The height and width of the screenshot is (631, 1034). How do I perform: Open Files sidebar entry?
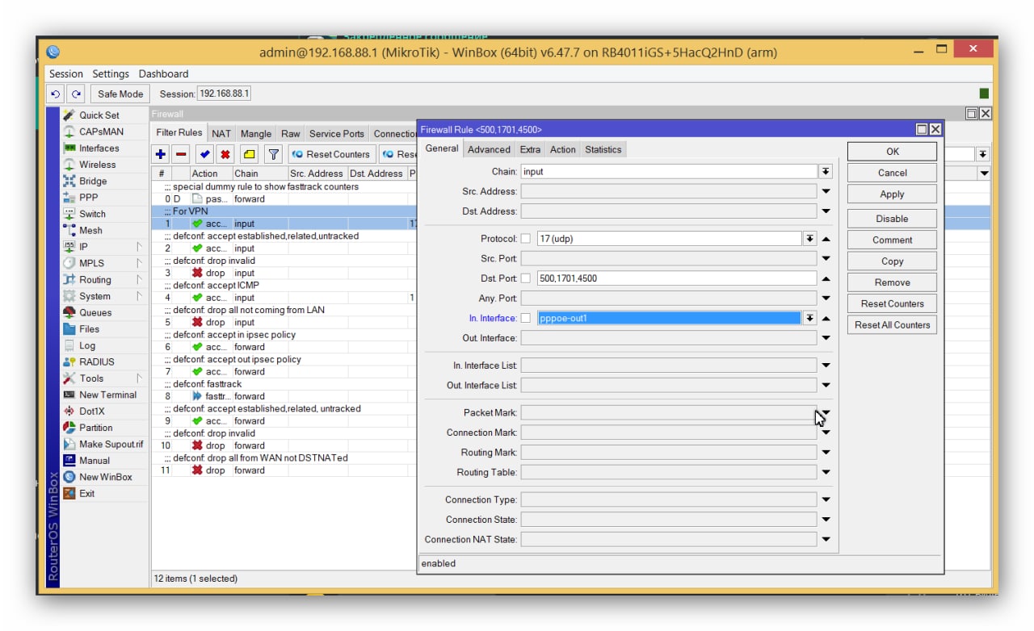coord(89,329)
